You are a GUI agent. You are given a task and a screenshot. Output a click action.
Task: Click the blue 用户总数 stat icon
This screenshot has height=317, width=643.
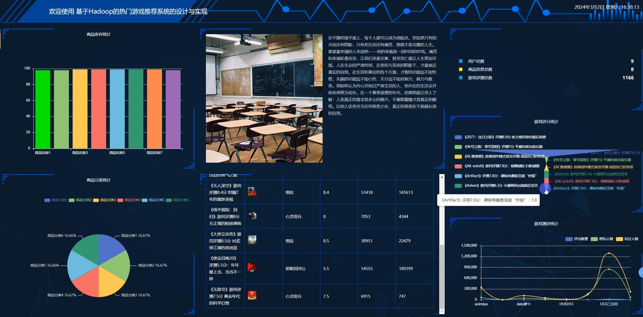point(461,61)
